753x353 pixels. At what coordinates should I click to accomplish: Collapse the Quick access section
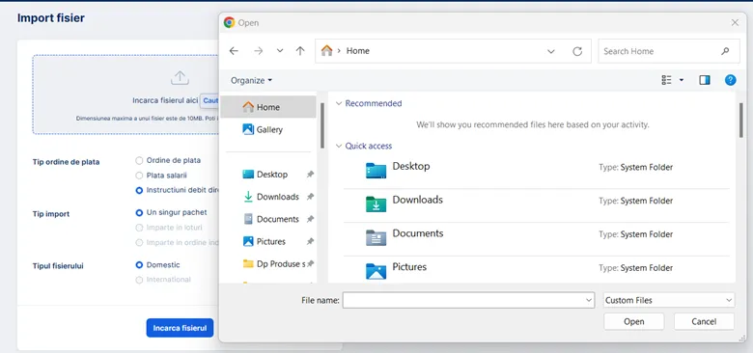(x=339, y=146)
